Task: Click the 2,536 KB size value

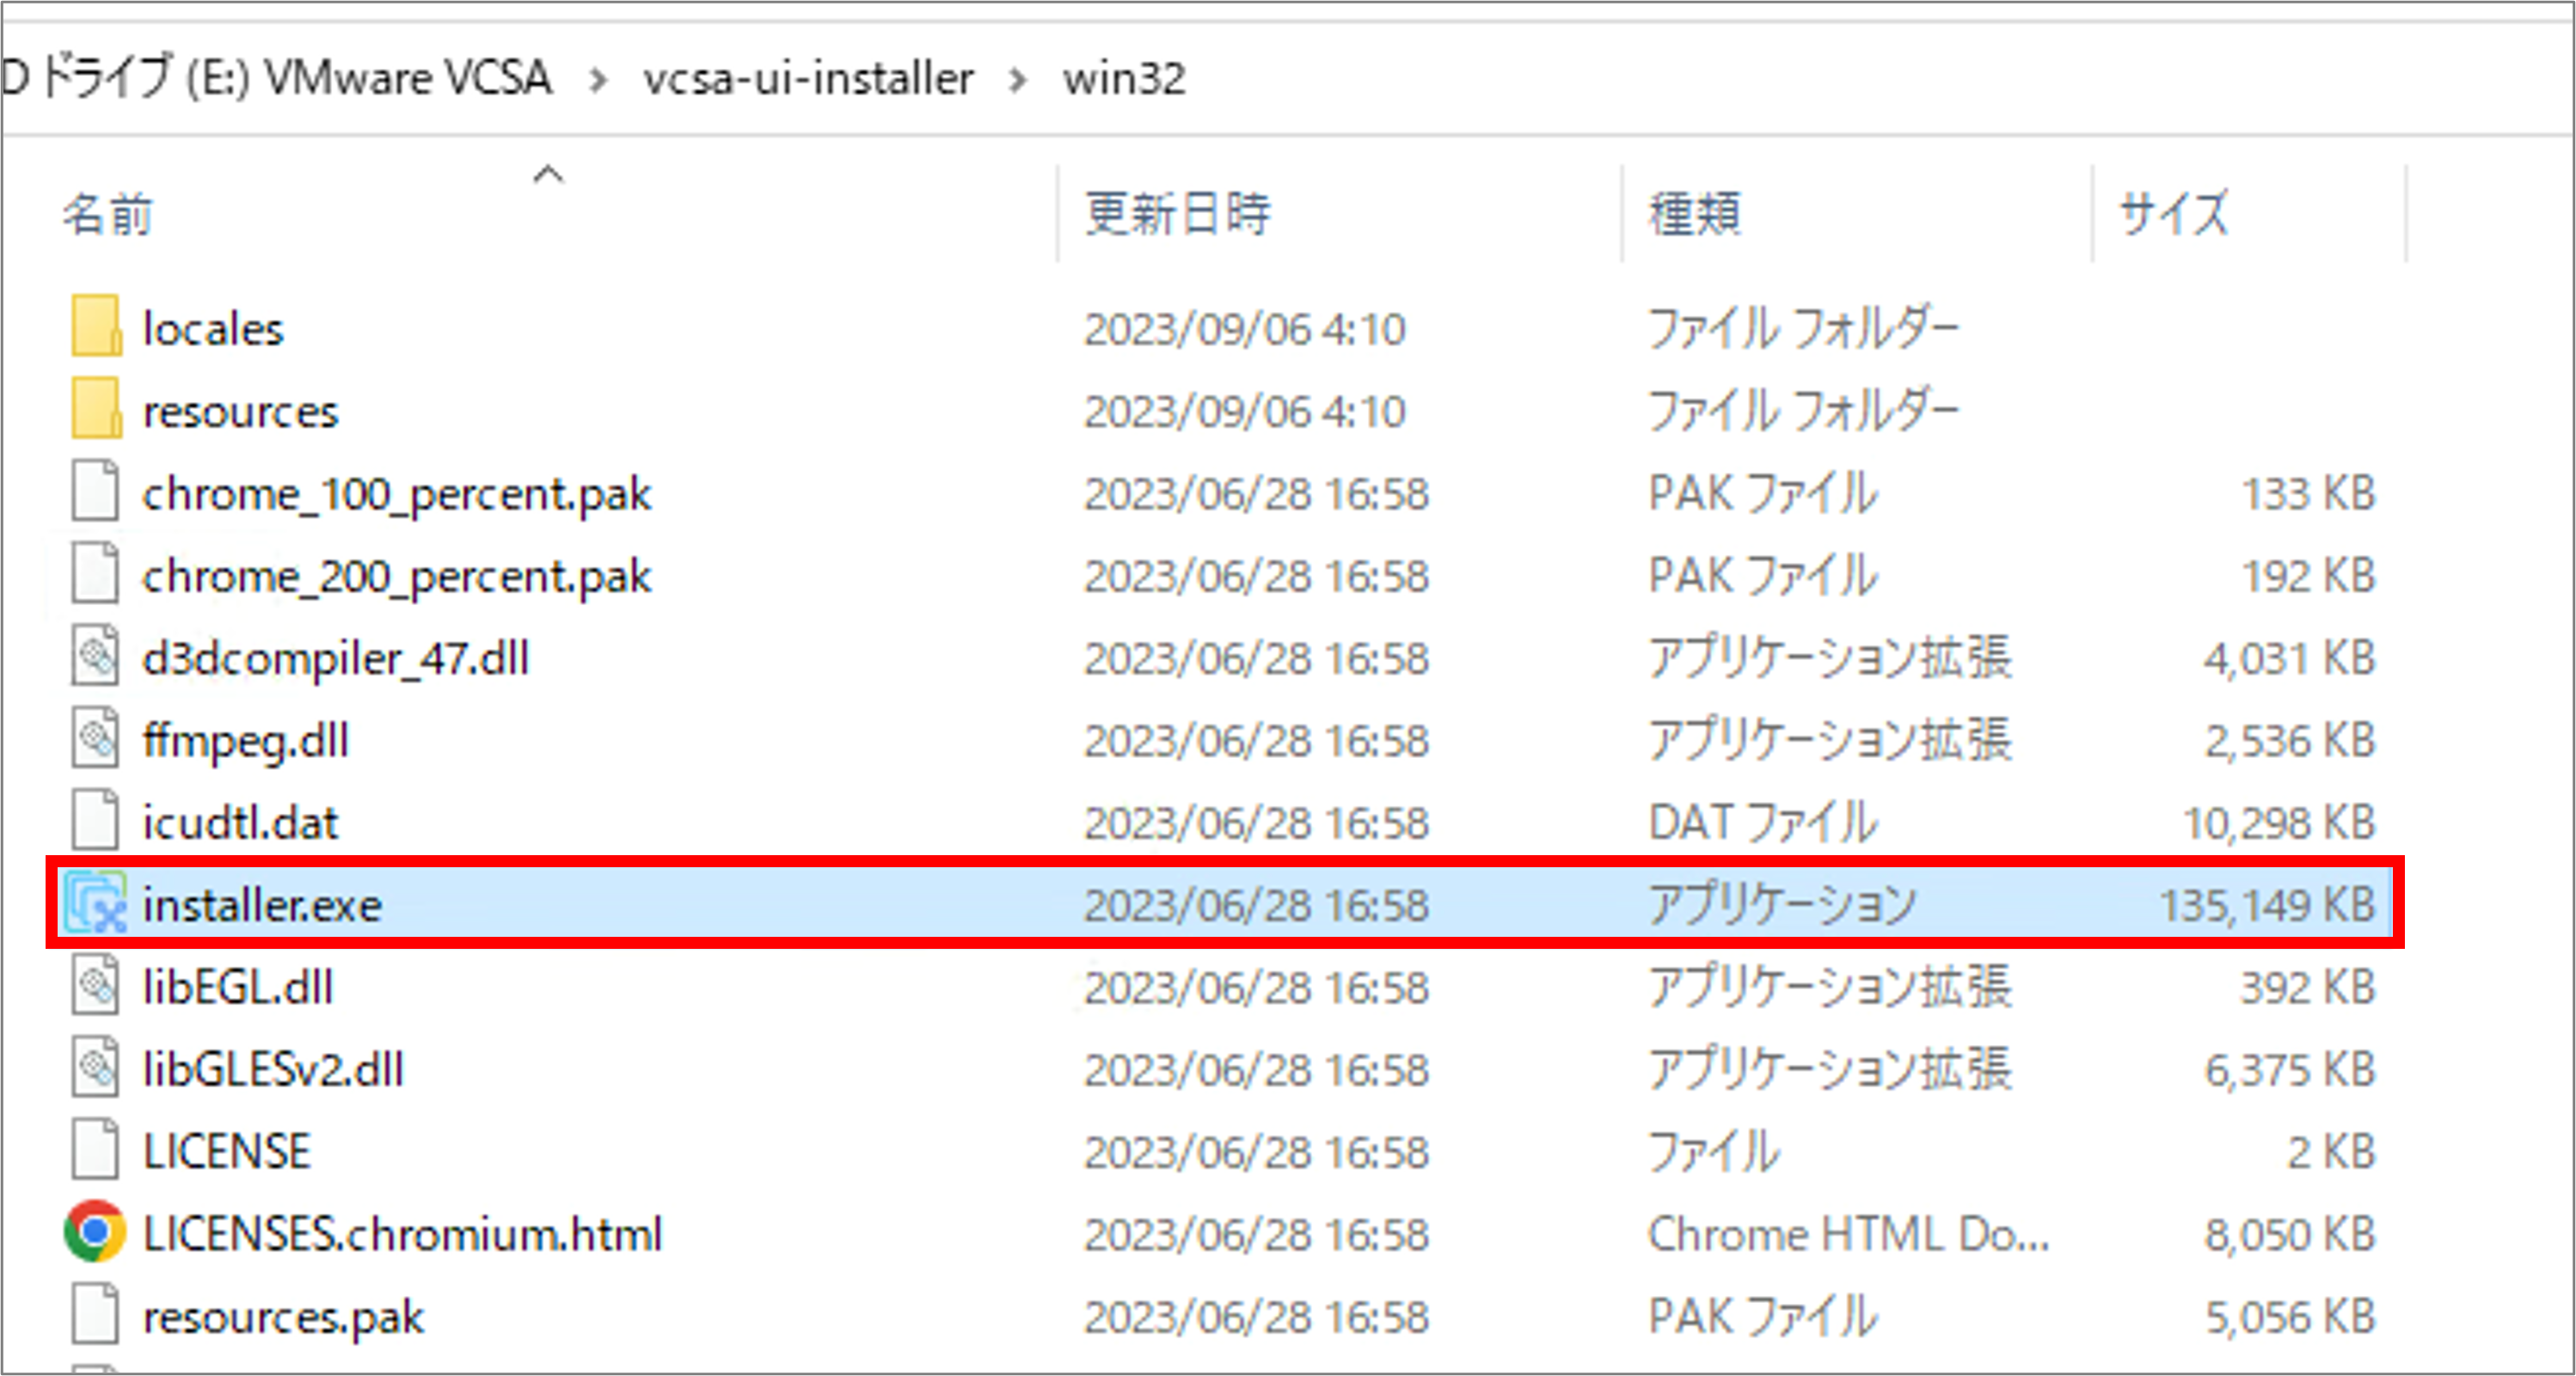Action: 2290,742
